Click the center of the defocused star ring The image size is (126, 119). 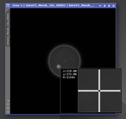(65, 61)
